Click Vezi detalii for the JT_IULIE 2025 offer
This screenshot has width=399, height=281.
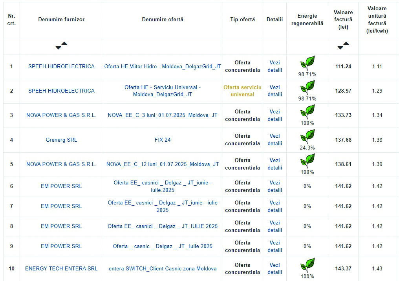[x=275, y=226]
